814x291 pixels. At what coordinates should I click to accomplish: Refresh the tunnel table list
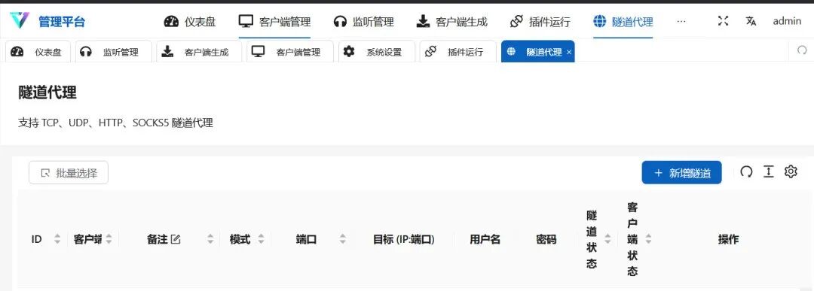(746, 172)
